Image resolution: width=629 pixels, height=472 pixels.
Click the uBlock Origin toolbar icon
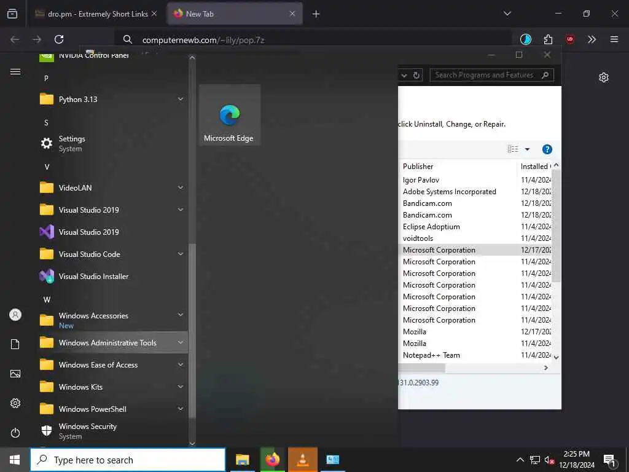(x=570, y=39)
